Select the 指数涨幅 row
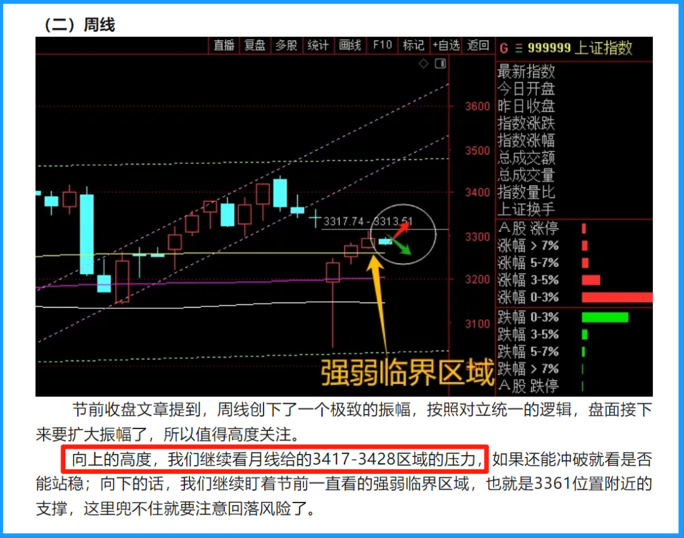The height and width of the screenshot is (538, 684). tap(526, 141)
